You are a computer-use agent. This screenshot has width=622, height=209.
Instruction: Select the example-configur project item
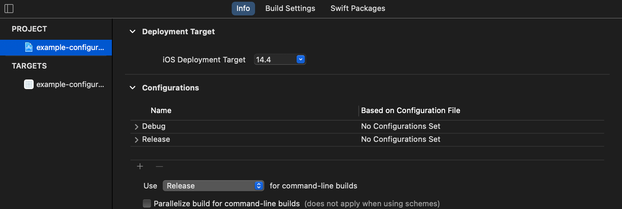coord(70,47)
